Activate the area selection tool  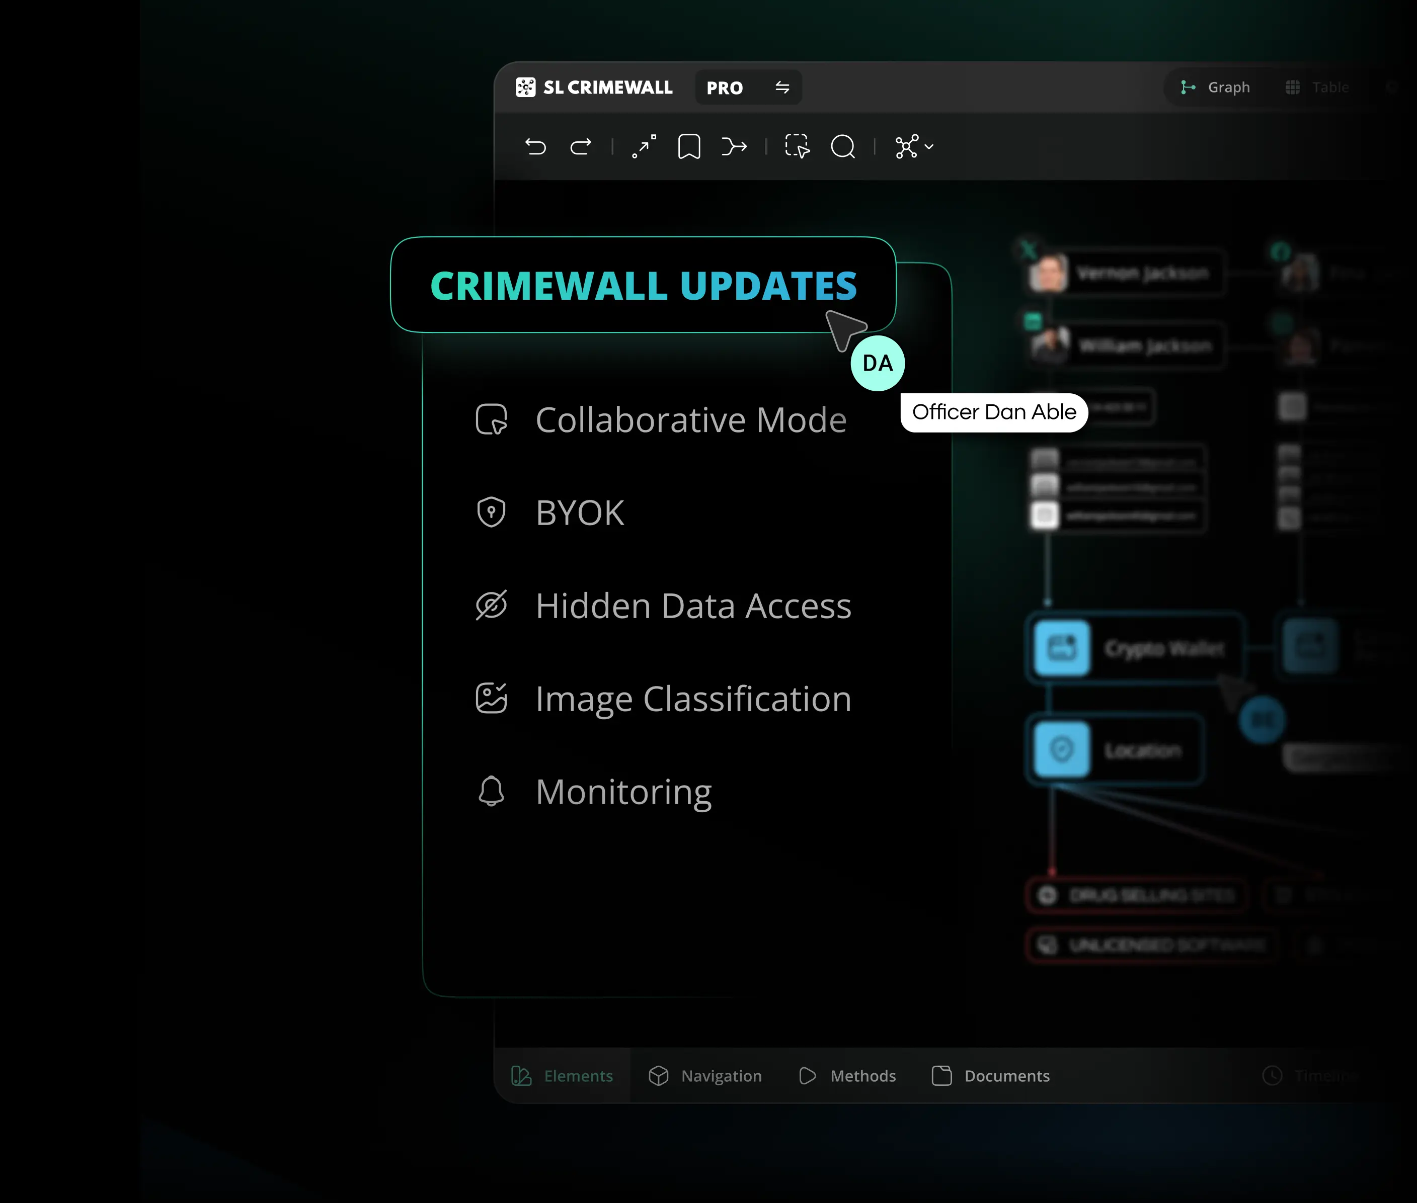[x=797, y=147]
